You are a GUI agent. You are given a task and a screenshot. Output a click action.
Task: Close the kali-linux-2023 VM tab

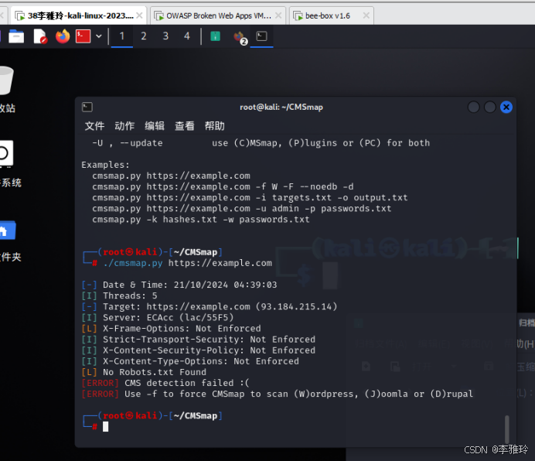(x=139, y=15)
